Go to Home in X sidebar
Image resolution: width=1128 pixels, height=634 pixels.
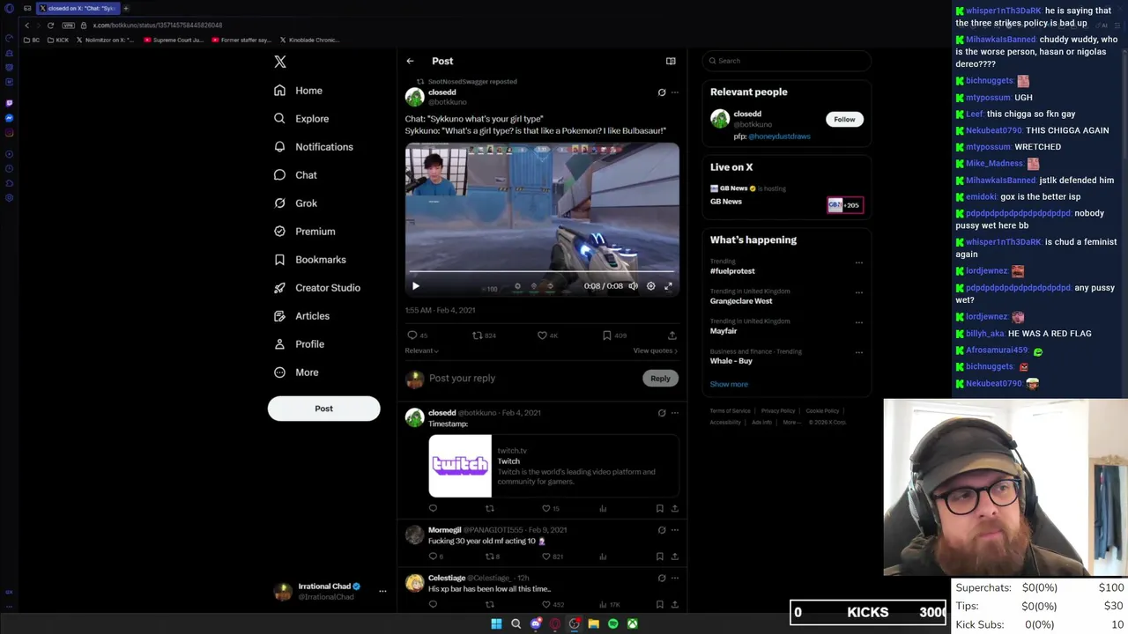298,91
